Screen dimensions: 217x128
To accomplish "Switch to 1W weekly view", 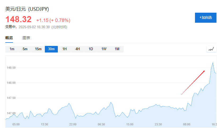I will (x=104, y=49).
